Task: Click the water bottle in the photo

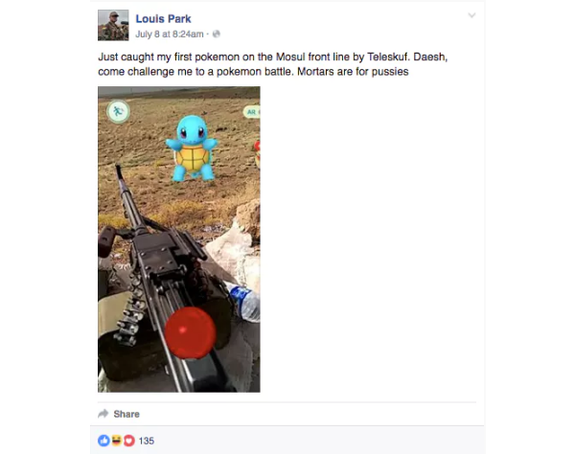Action: 243,303
